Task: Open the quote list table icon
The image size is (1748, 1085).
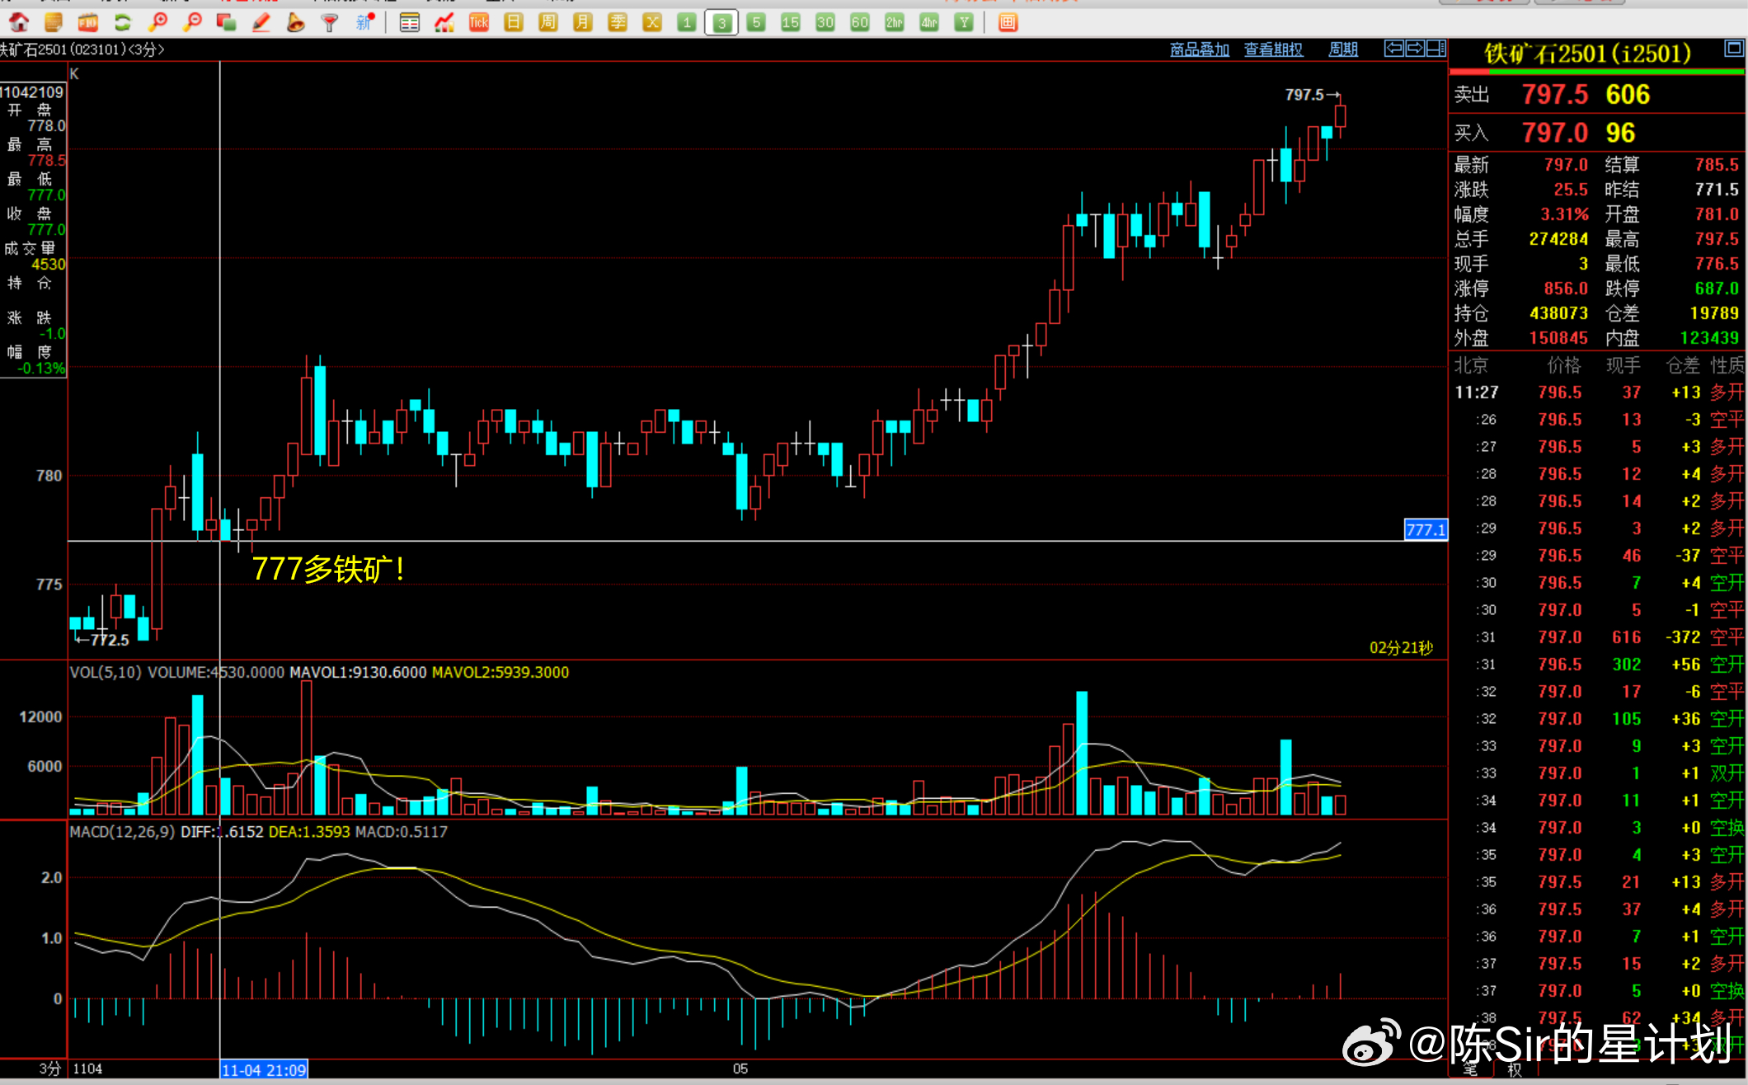Action: coord(409,22)
